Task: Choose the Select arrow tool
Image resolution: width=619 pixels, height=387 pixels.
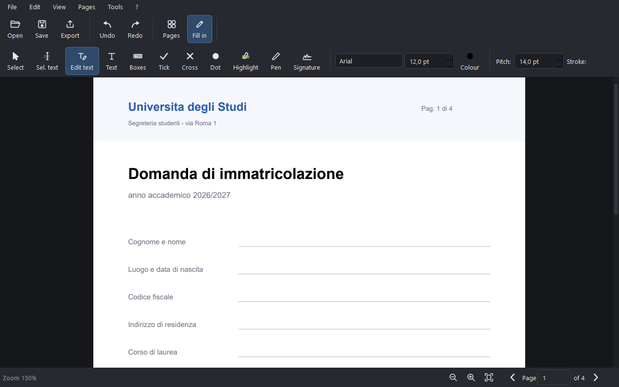Action: pyautogui.click(x=15, y=61)
